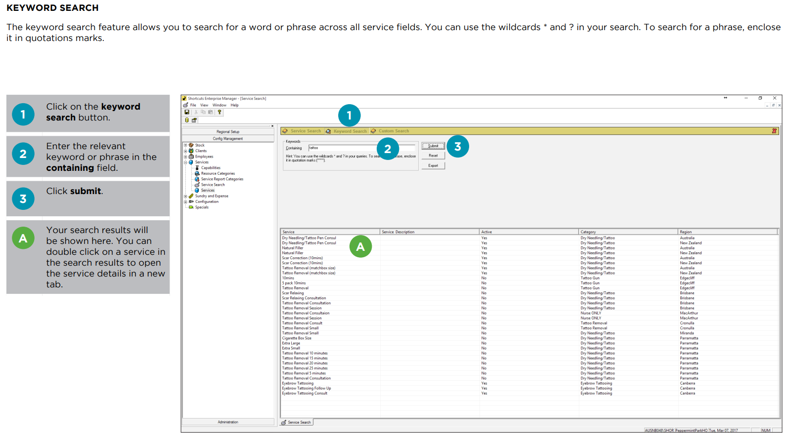The width and height of the screenshot is (787, 436).
Task: Select the "5 pack 10mins" result row
Action: coord(529,283)
